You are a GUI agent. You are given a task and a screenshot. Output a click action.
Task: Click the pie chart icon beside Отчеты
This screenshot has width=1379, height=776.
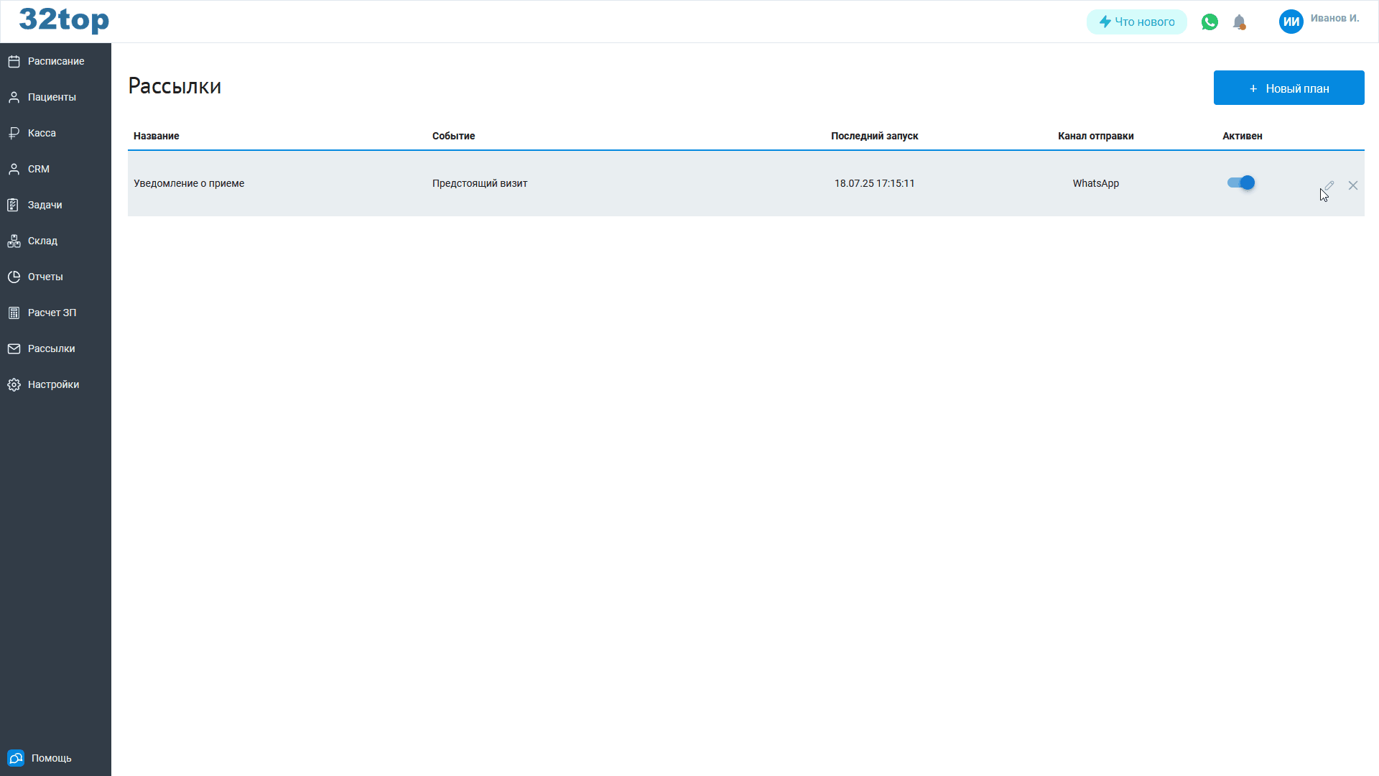(x=14, y=277)
